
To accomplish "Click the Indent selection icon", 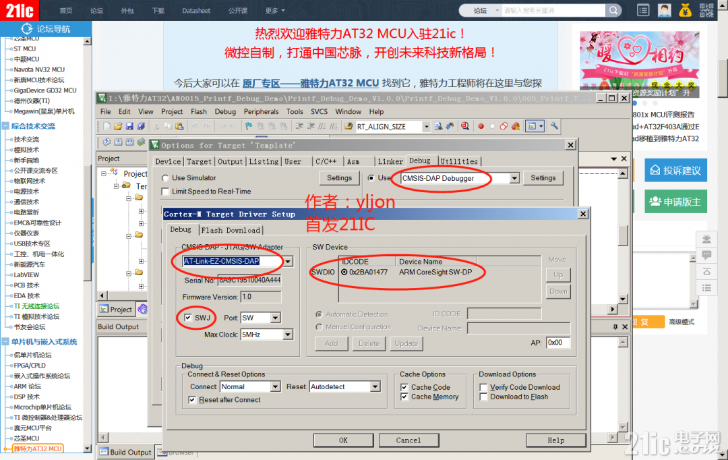I will point(299,126).
